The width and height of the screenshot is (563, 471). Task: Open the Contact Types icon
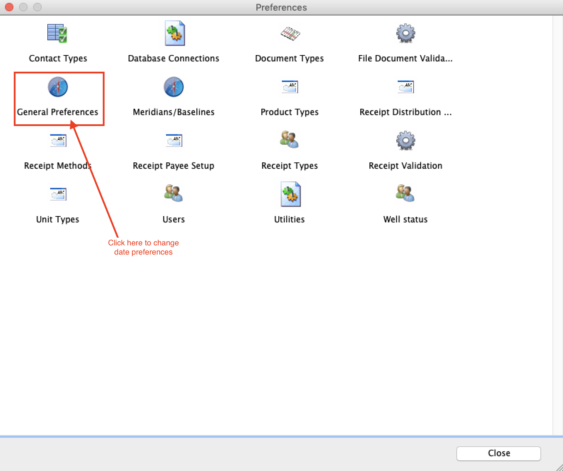[x=58, y=33]
